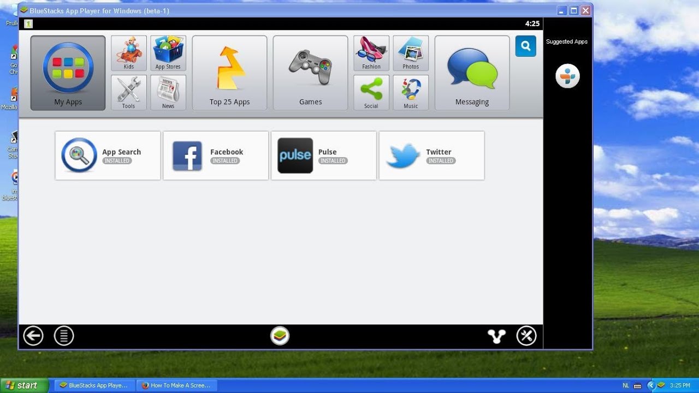Open the Music category icon

[411, 93]
